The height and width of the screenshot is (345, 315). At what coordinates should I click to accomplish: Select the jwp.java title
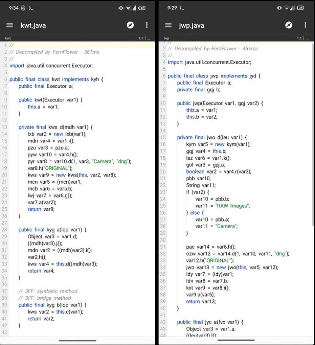192,25
